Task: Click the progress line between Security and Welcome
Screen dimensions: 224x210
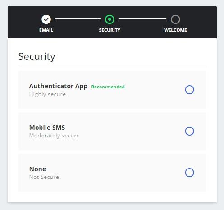Action: (142, 19)
